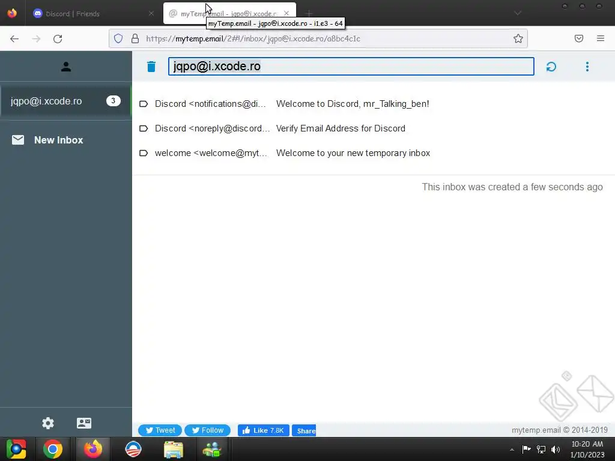Image resolution: width=615 pixels, height=461 pixels.
Task: Open Verify Email Address for Discord email
Action: tap(341, 128)
